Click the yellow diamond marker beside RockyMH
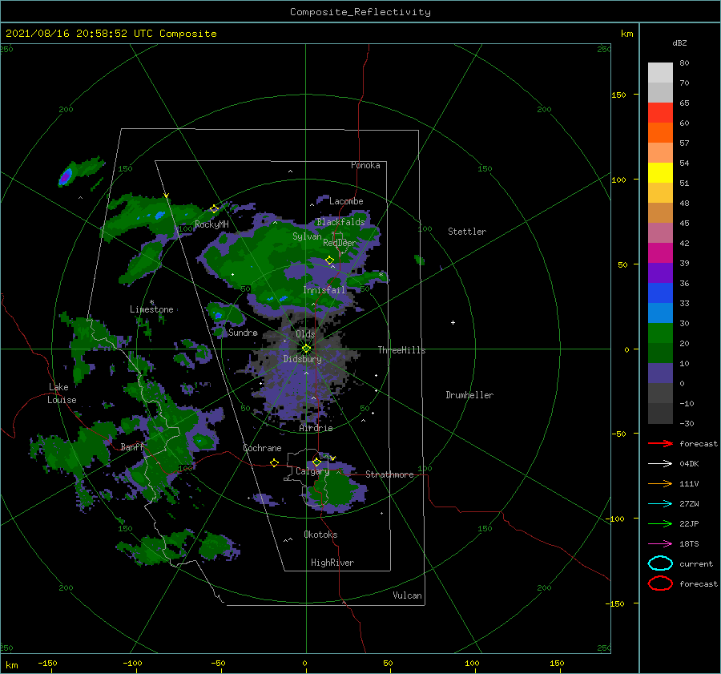Viewport: 721px width, 674px height. (x=214, y=209)
